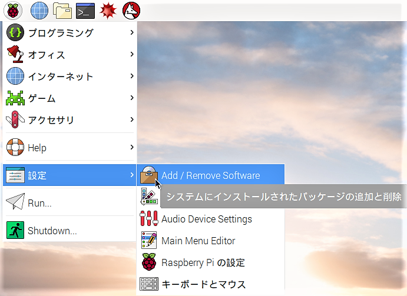Click the オフィス desk lamp icon
Image resolution: width=407 pixels, height=296 pixels.
coord(15,54)
